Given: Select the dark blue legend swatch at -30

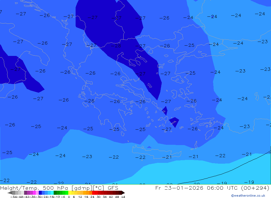Looking at the screenshot, I should (x=40, y=193).
